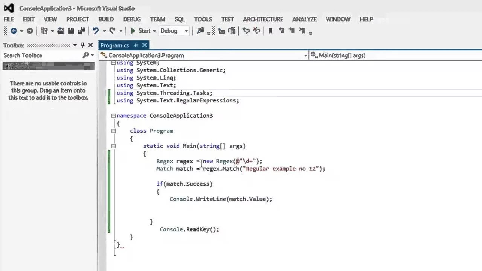
Task: Go to the previous bookmark icon
Action: [x=281, y=31]
